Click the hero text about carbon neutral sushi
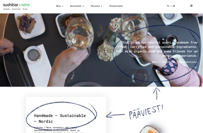The image size is (203, 133). coord(157,49)
